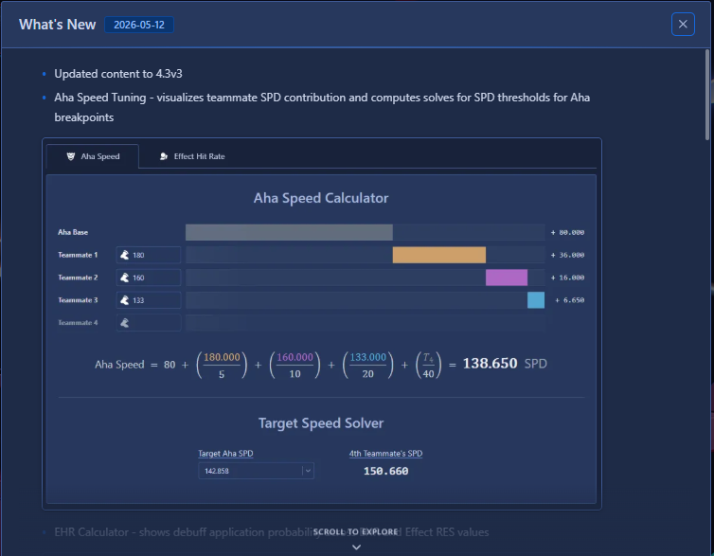Click the speed icon in Teammate 1 field
714x556 pixels.
coord(124,255)
